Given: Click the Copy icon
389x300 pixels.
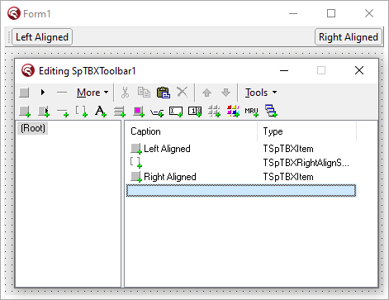Looking at the screenshot, I should (x=144, y=93).
